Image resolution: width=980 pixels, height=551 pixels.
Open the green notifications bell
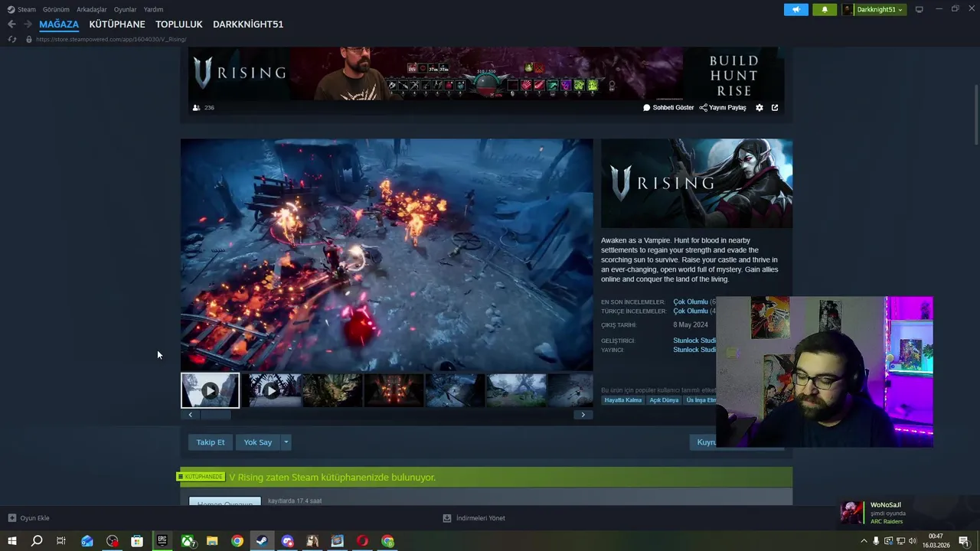point(825,9)
